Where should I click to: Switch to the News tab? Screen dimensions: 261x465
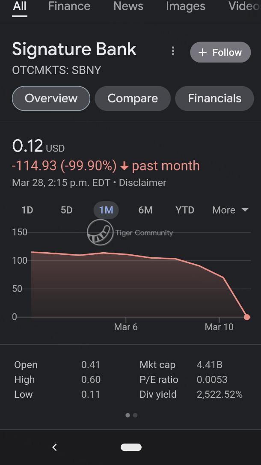(128, 6)
